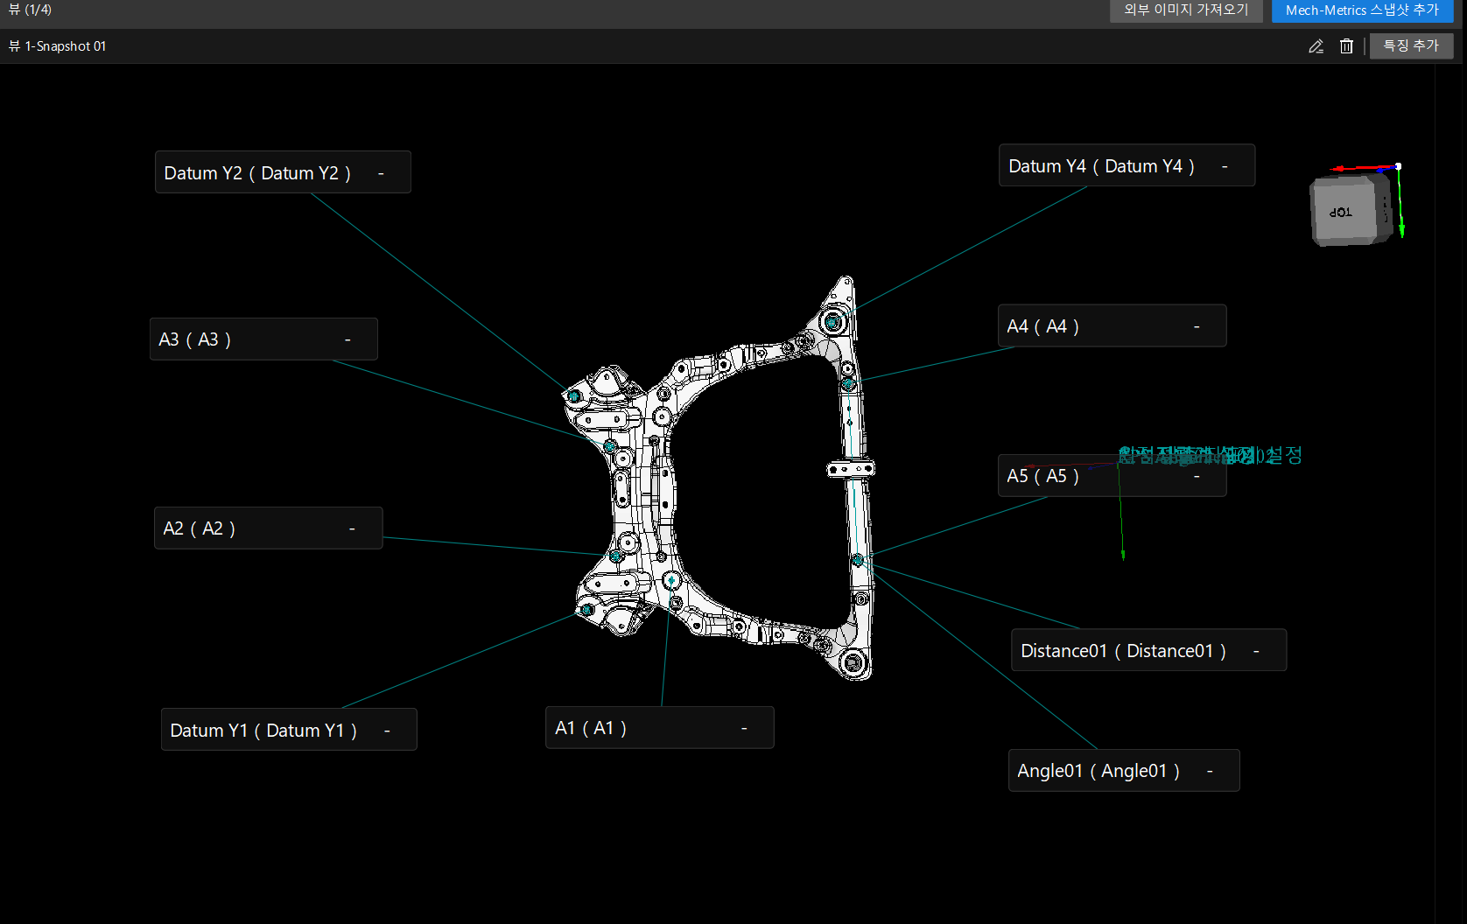Select the A5 feature label
This screenshot has height=924, width=1467.
tap(1112, 476)
